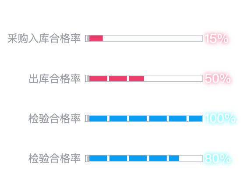Click the glowing blue 80% value
The height and width of the screenshot is (184, 241).
218,158
